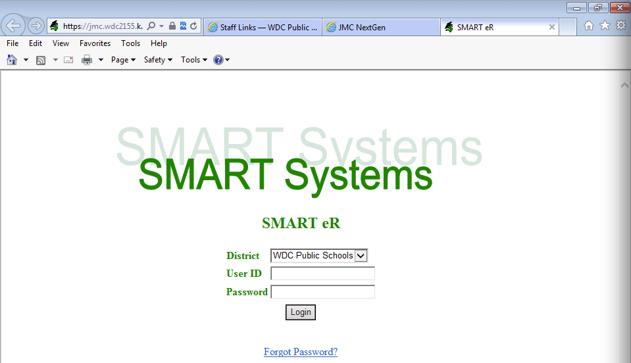Open the Help menu
This screenshot has width=631, height=363.
tap(159, 43)
